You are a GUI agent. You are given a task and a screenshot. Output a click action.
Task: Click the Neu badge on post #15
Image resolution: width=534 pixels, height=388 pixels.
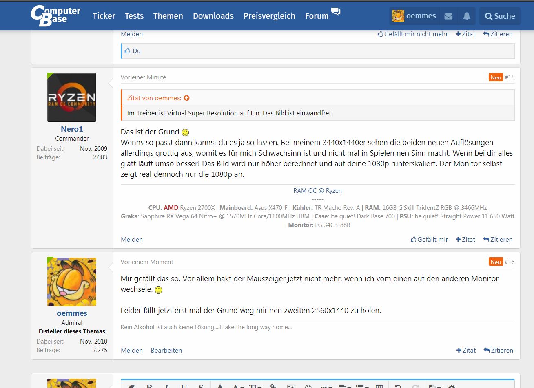tap(496, 77)
